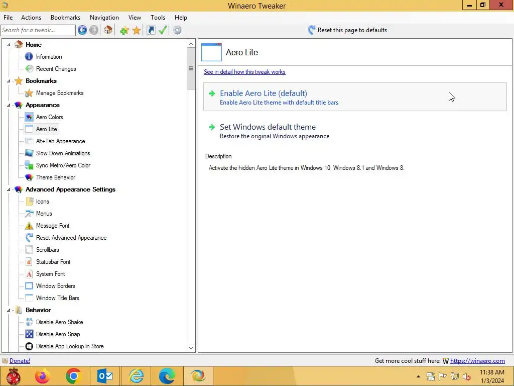
Task: Select Aero Lite in the tree
Action: coord(46,129)
